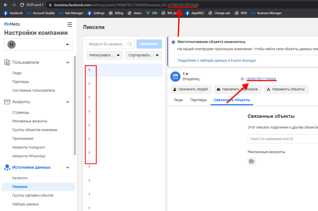Viewport: 318px width, 211px height.
Task: Click the Поиск по названию или ID field
Action: tap(283, 139)
